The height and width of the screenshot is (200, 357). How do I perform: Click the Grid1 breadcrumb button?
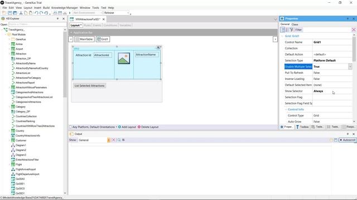[103, 39]
